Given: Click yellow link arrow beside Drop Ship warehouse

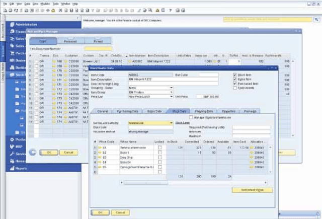Looking at the screenshot, I should point(99,157).
